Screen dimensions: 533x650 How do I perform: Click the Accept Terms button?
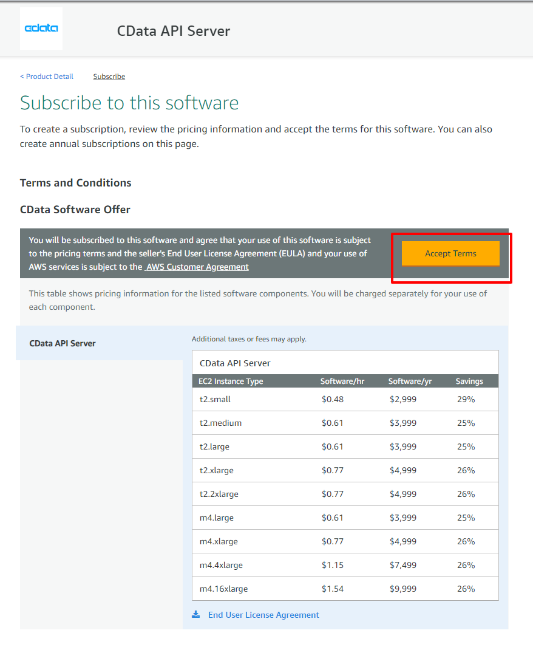coord(450,253)
